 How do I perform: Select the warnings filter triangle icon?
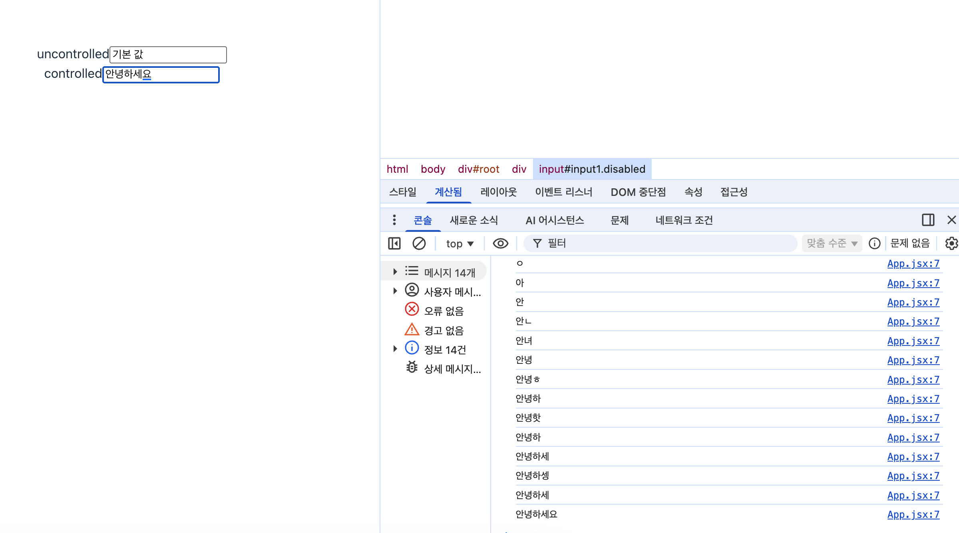pyautogui.click(x=412, y=330)
